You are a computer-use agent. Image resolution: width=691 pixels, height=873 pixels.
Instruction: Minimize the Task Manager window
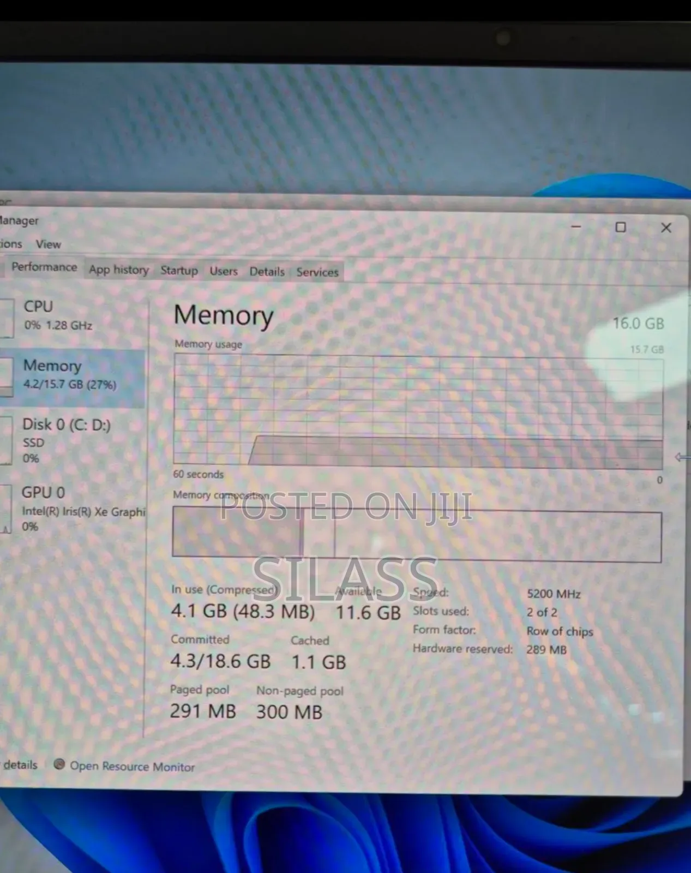pyautogui.click(x=576, y=226)
